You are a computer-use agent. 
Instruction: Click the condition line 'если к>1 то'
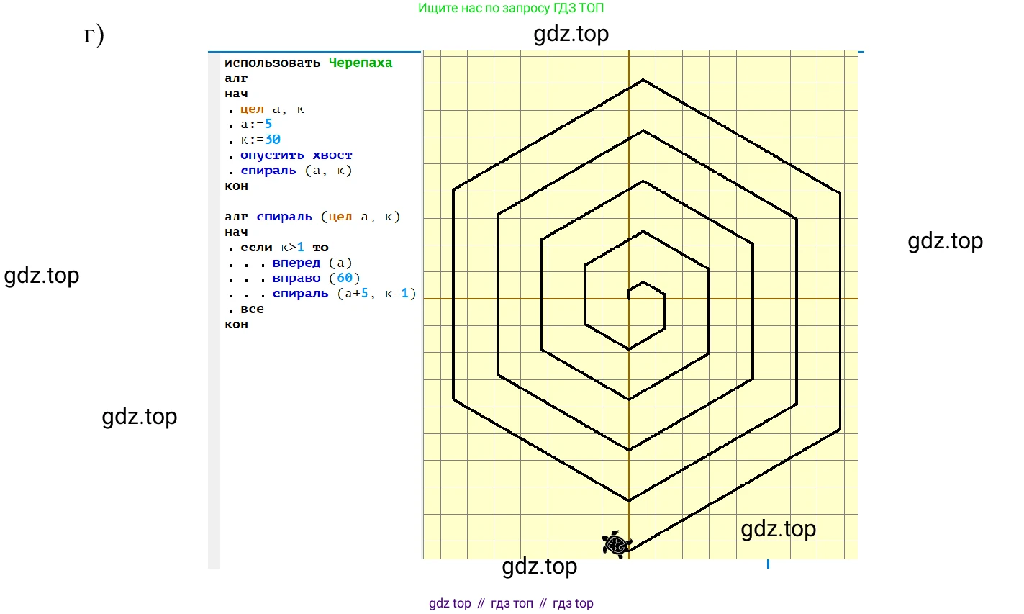click(284, 248)
